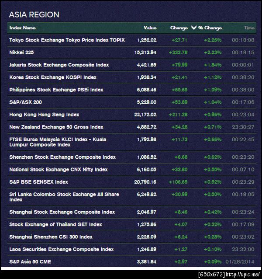The width and height of the screenshot is (262, 279).
Task: Open Tokyo Stock Exchange TOPIX index link
Action: coord(67,40)
